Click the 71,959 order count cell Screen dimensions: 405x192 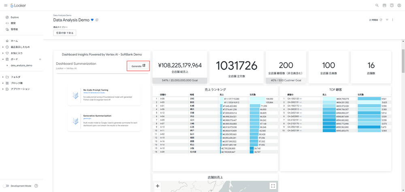(x=264, y=106)
